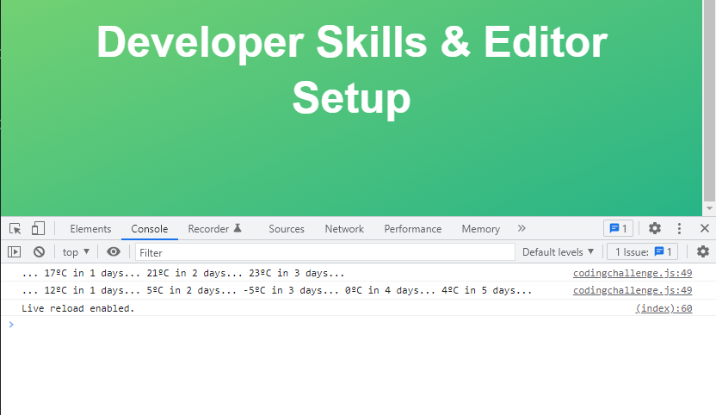This screenshot has height=415, width=716.
Task: Click the console prompt input line
Action: point(358,325)
